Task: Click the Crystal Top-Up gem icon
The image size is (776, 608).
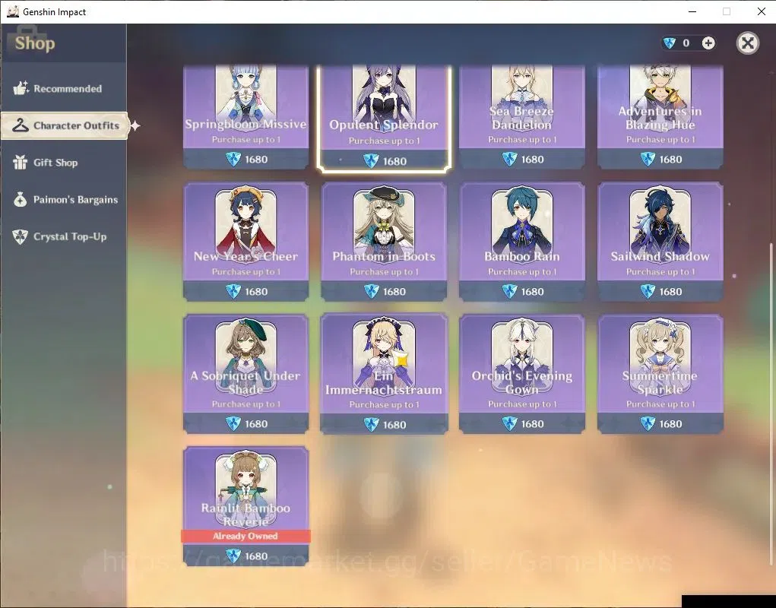Action: [x=21, y=236]
